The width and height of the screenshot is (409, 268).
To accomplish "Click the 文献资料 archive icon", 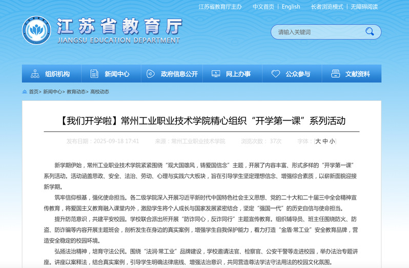I will click(x=336, y=74).
